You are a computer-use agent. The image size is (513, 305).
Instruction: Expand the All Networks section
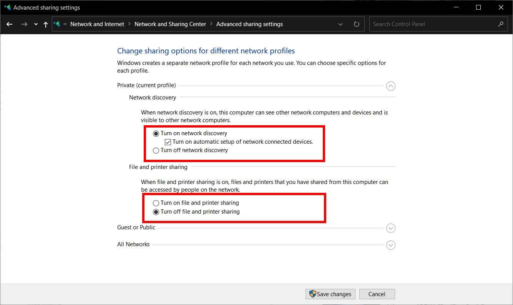[x=390, y=245]
